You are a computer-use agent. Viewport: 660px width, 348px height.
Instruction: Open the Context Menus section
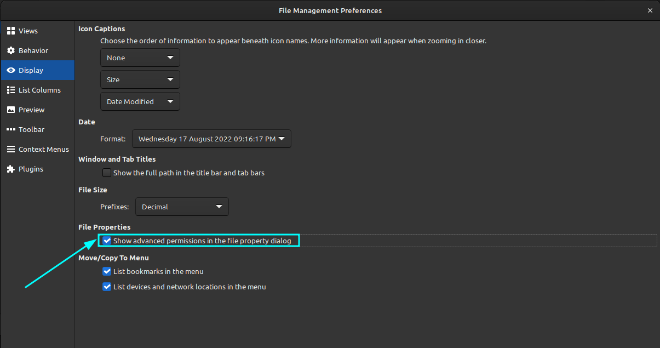coord(44,149)
